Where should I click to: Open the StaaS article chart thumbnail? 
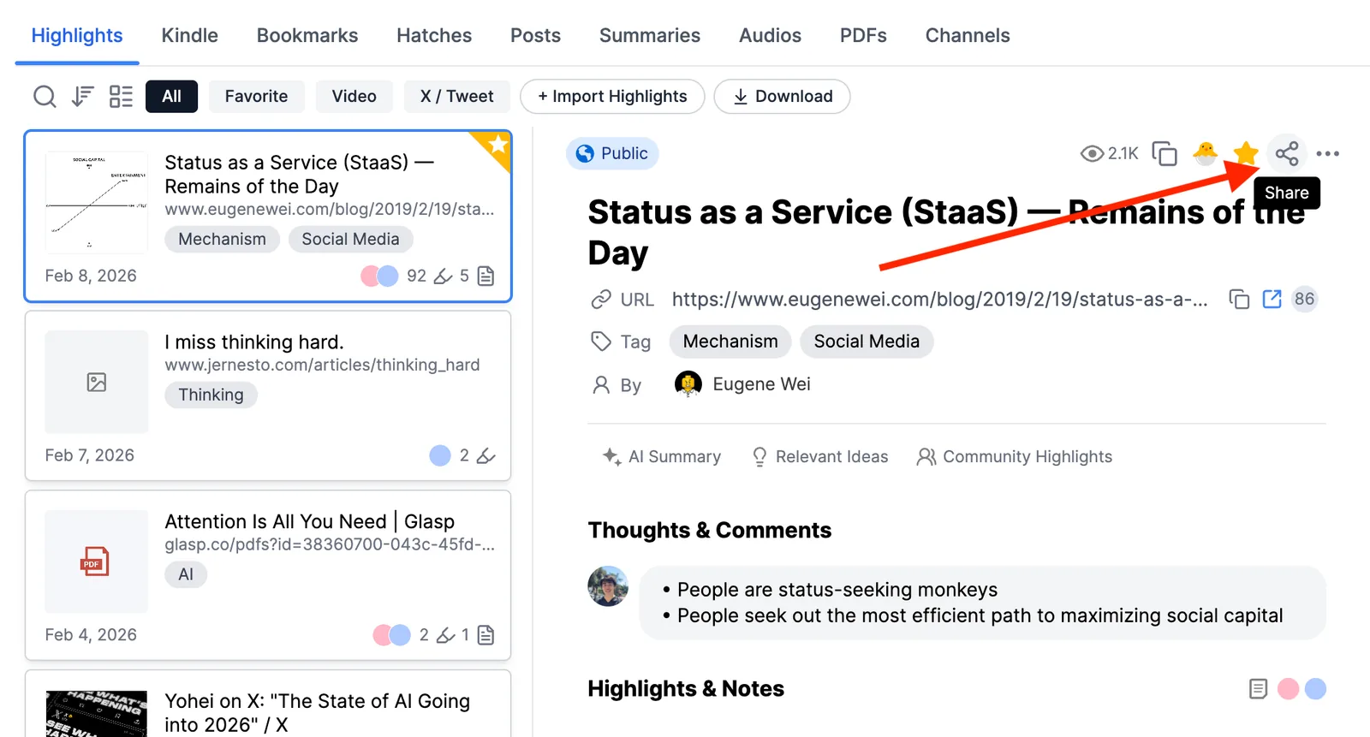[97, 203]
